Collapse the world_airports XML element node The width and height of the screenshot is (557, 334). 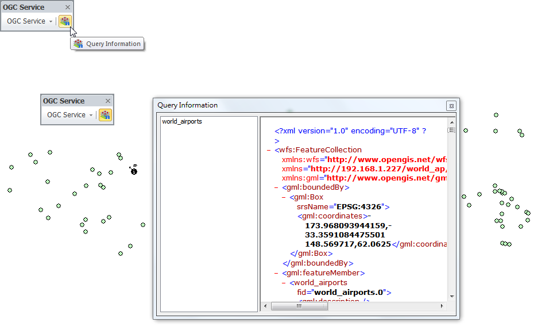click(284, 283)
